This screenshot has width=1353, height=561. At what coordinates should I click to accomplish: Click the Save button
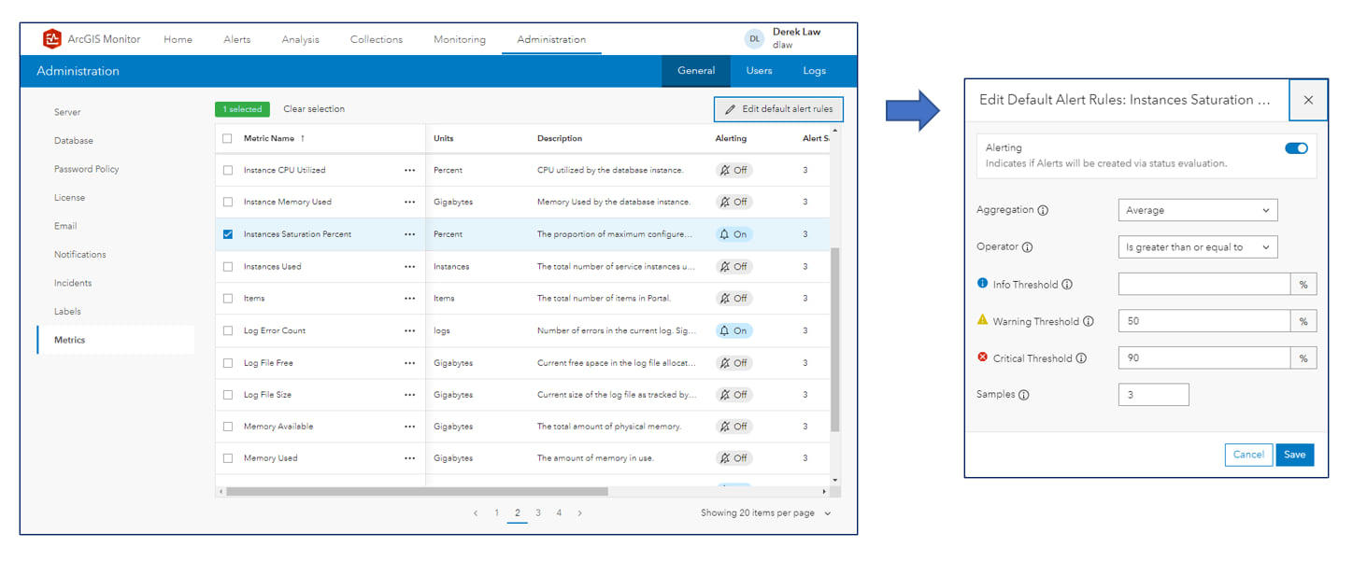click(1294, 455)
